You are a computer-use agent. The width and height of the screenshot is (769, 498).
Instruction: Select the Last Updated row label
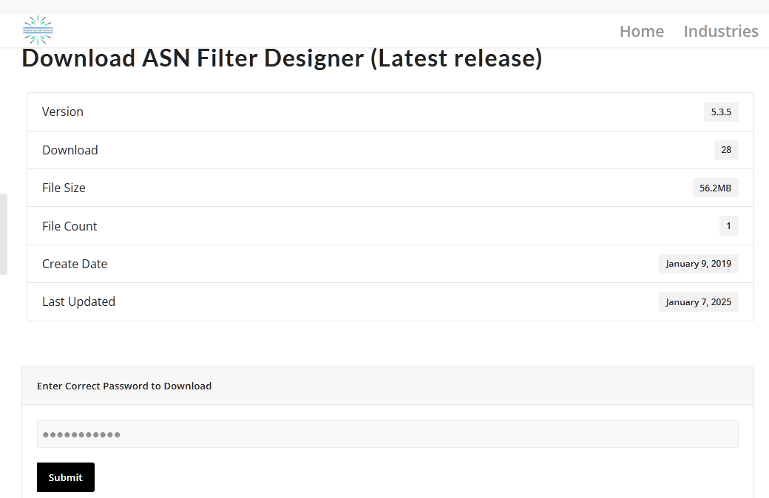pyautogui.click(x=78, y=301)
